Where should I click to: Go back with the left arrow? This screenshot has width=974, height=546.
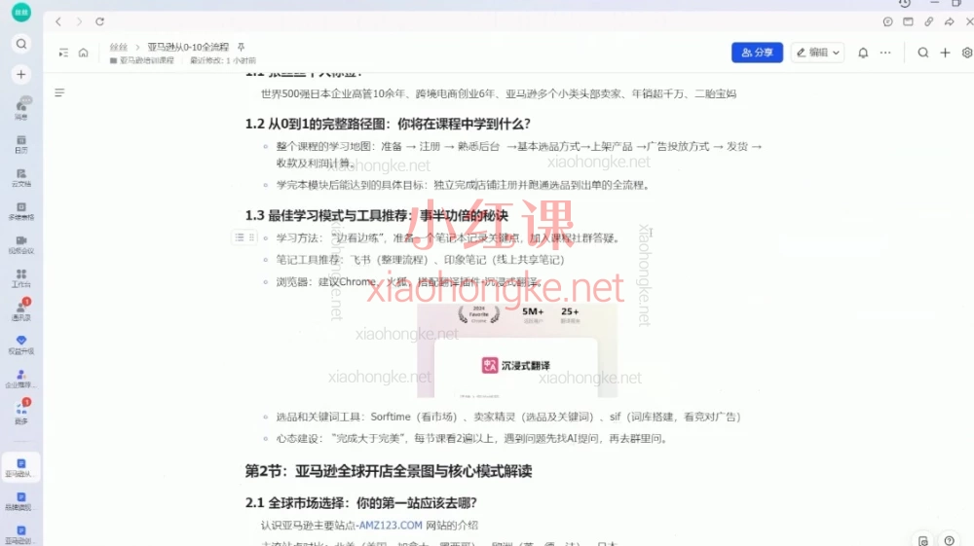[x=58, y=21]
